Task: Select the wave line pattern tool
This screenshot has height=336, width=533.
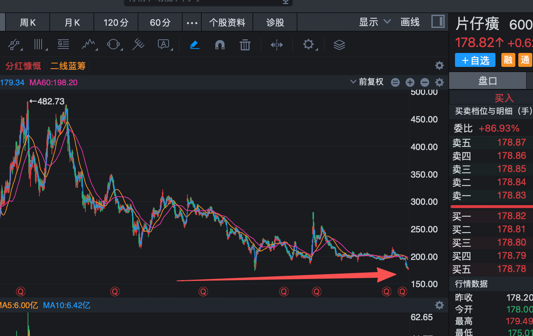Action: (x=88, y=45)
